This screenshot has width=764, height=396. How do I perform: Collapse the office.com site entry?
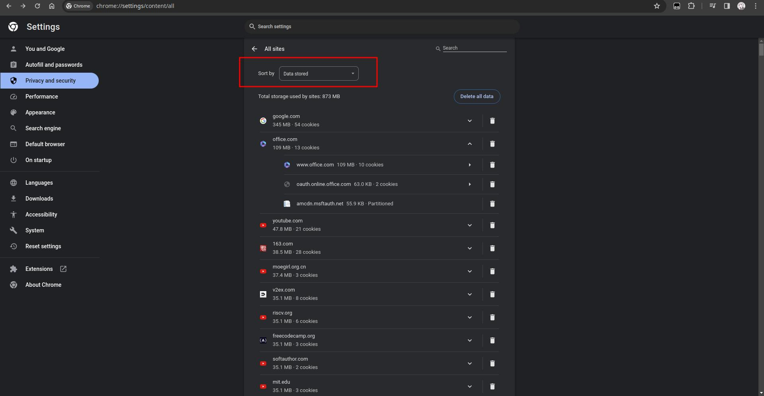[470, 144]
